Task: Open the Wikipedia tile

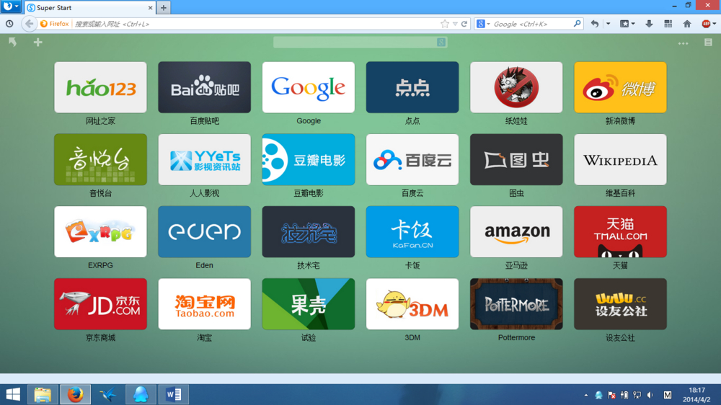Action: click(620, 159)
